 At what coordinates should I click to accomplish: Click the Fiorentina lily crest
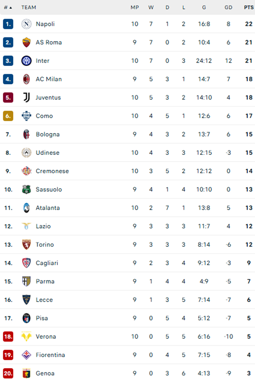(25, 354)
